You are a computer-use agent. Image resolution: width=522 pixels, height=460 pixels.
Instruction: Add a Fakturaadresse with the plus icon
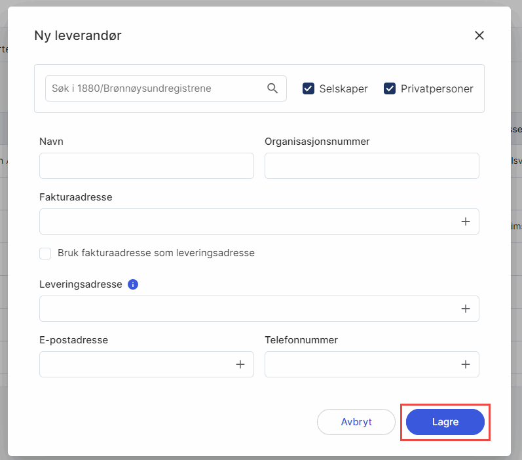click(466, 221)
